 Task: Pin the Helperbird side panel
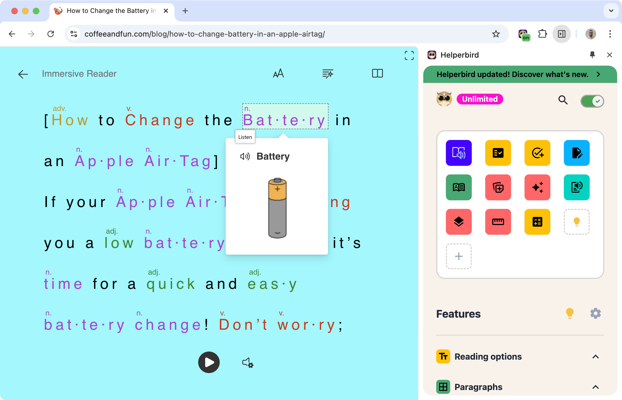(592, 55)
